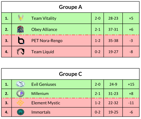Click Obey Alliance's 37-31 round score
Image resolution: width=141 pixels, height=119 pixels.
113,29
